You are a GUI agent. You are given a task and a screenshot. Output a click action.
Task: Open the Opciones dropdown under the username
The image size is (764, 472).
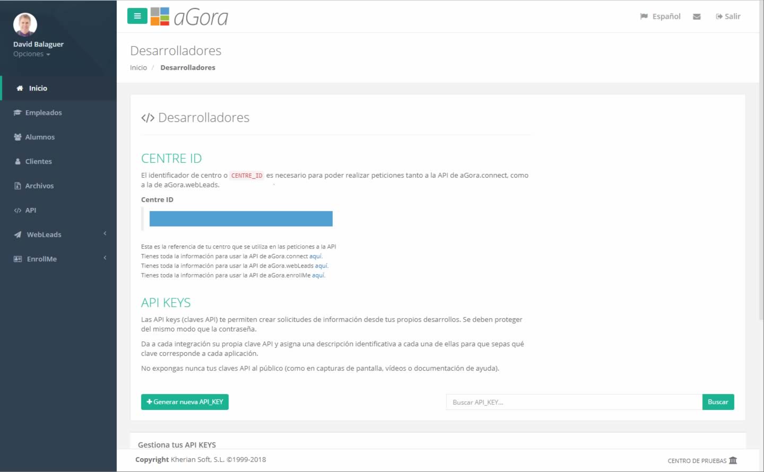pos(32,54)
